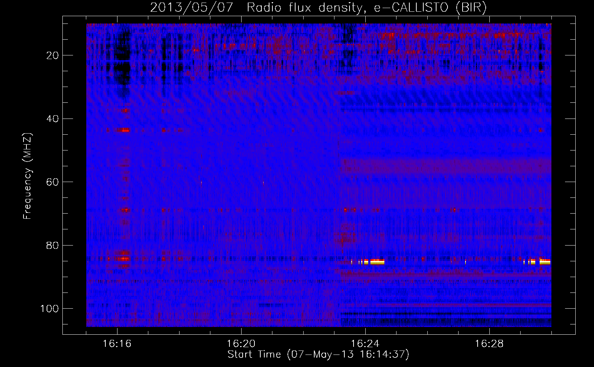594x367 pixels.
Task: Click the 20 frequency tick label
Action: click(x=53, y=55)
